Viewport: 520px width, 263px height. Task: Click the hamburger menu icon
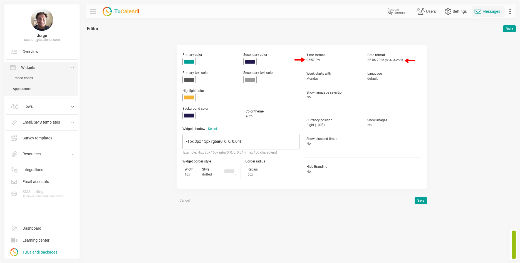point(93,11)
